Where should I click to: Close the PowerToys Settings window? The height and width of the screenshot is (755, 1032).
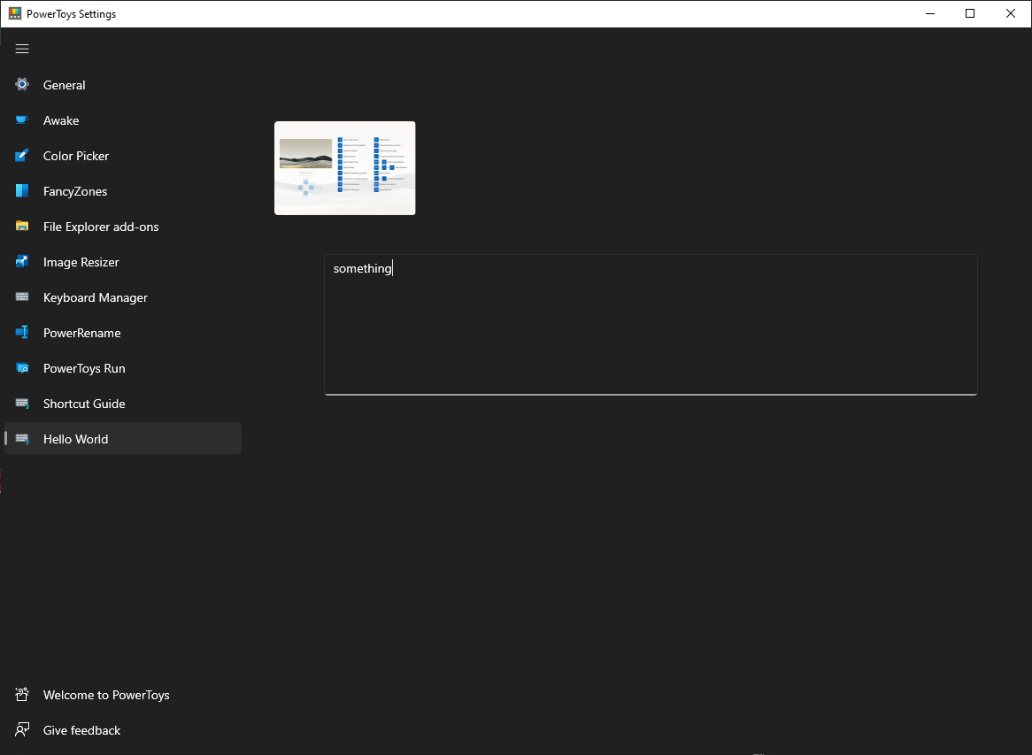[x=1011, y=13]
